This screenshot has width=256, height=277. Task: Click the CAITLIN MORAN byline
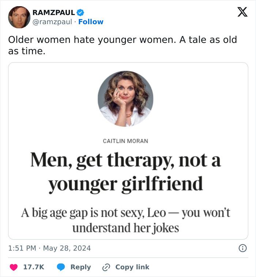(x=125, y=141)
